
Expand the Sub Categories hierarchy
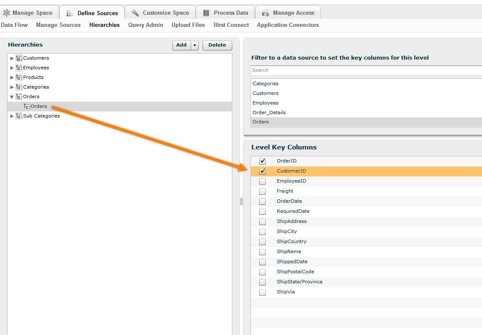(12, 116)
